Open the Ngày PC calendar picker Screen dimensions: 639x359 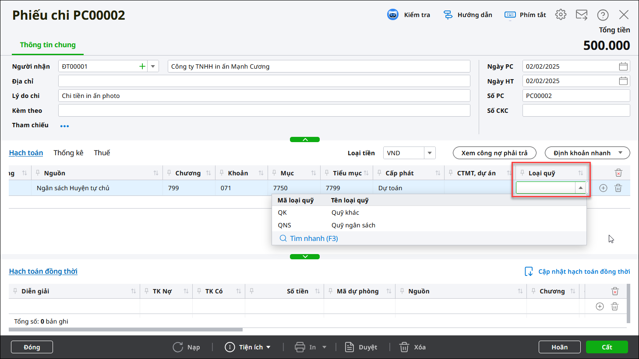pos(623,66)
